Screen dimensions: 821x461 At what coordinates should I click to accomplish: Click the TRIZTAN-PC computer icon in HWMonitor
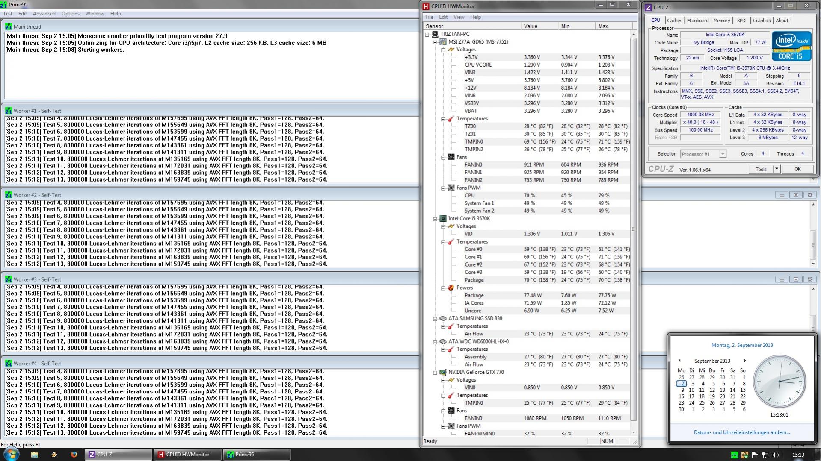click(435, 34)
